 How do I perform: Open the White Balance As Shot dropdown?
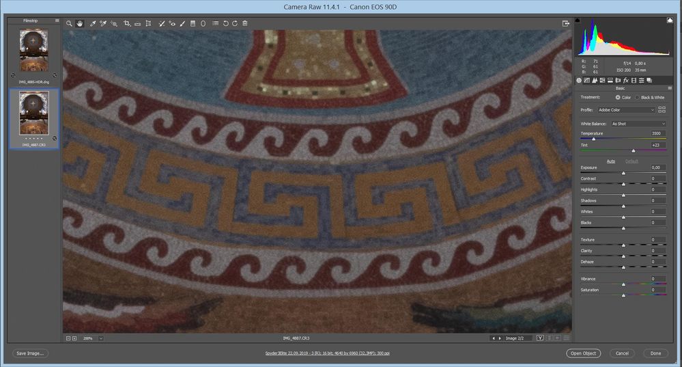click(x=638, y=124)
